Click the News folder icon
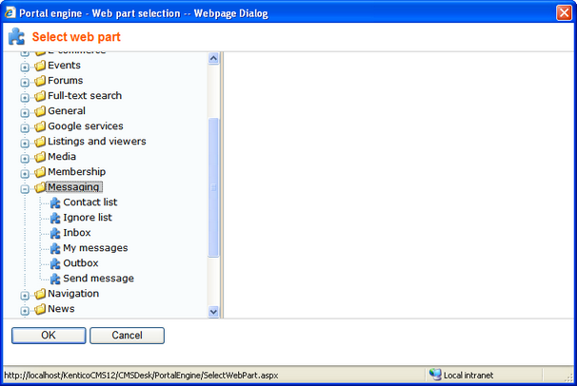This screenshot has height=386, width=577. pos(40,309)
